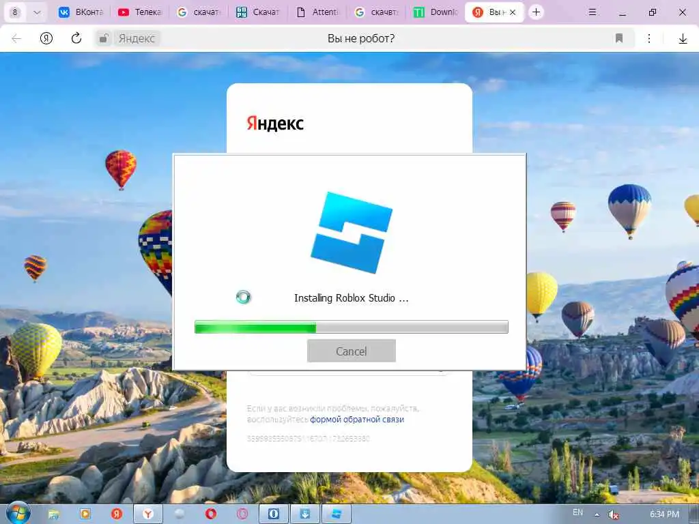This screenshot has height=524, width=699.
Task: Launch the pink Opera GX taskbar icon
Action: click(x=242, y=514)
